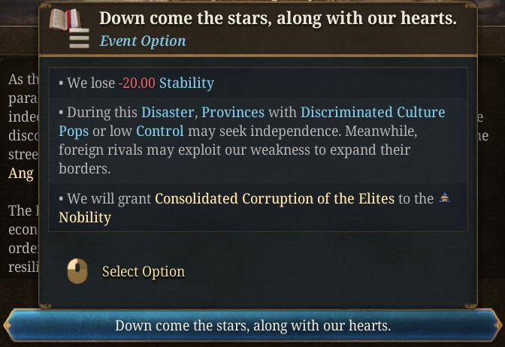Click the Nobility estate icon
Viewport: 505px width, 347px height.
coord(445,198)
